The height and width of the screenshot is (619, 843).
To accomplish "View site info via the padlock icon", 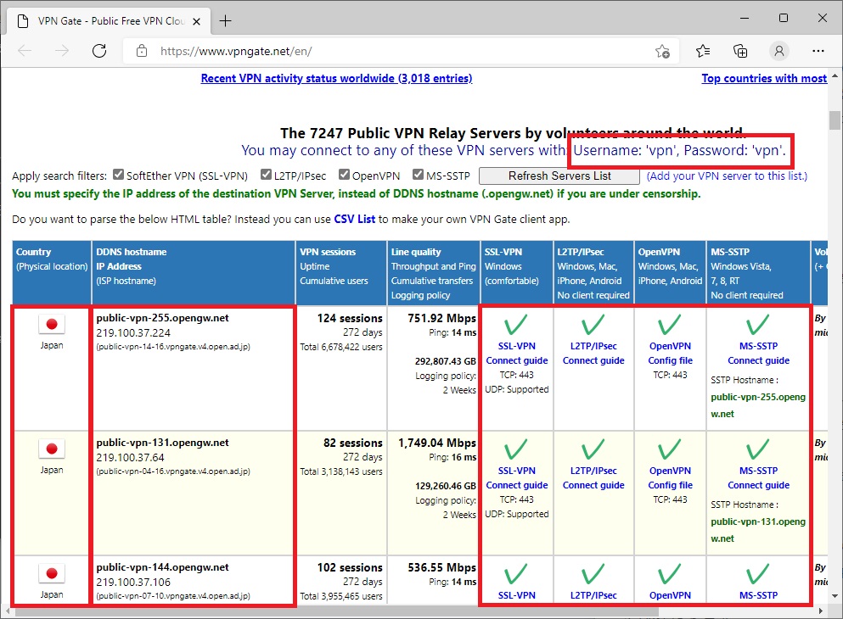I will [142, 51].
